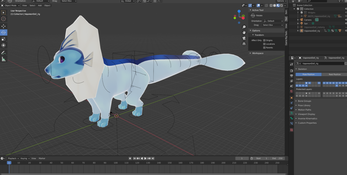The image size is (347, 175).
Task: Toggle viewport gizmos display
Action: tap(250, 6)
